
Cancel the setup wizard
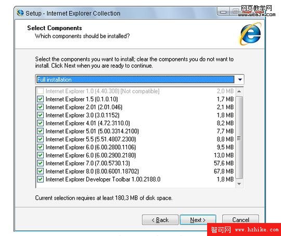click(x=240, y=219)
